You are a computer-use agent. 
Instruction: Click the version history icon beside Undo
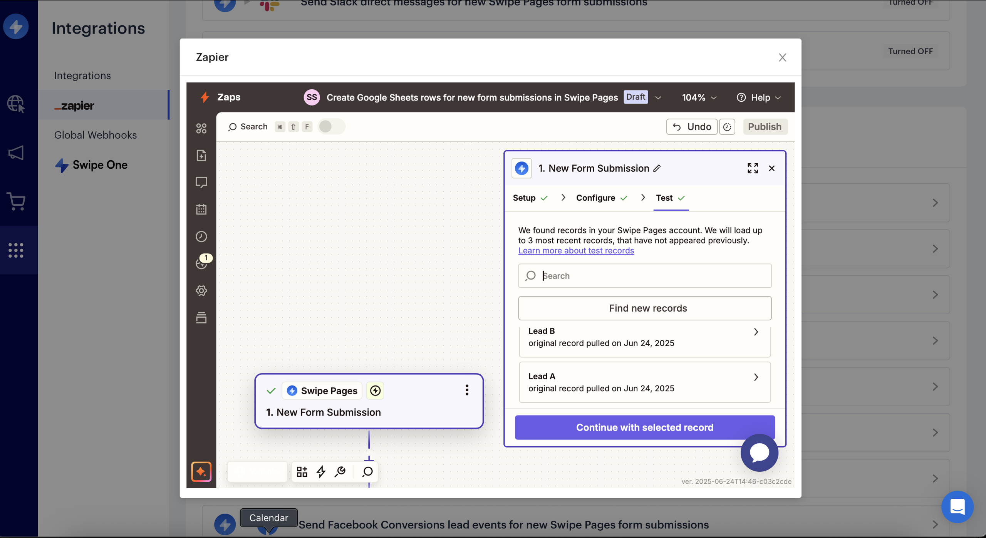(727, 127)
